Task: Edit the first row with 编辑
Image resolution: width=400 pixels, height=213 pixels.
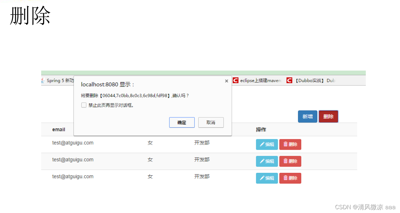Action: pos(267,144)
